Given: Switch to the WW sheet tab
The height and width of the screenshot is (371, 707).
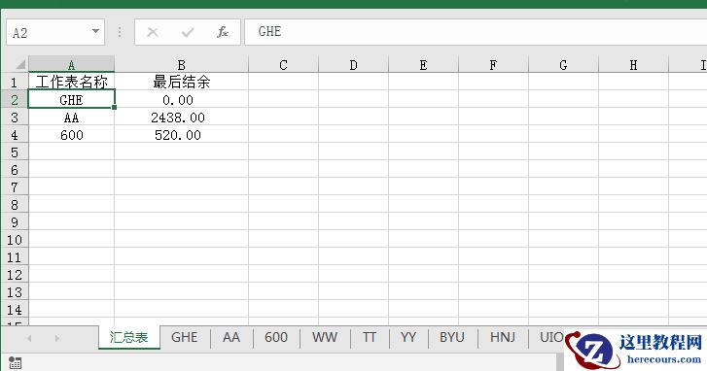Looking at the screenshot, I should click(325, 337).
